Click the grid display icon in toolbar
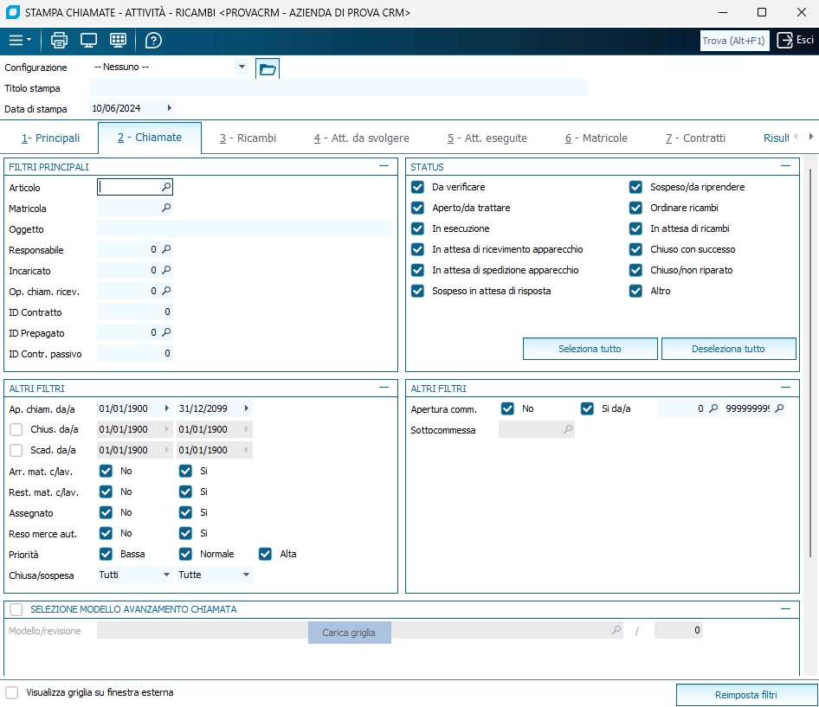 (119, 41)
